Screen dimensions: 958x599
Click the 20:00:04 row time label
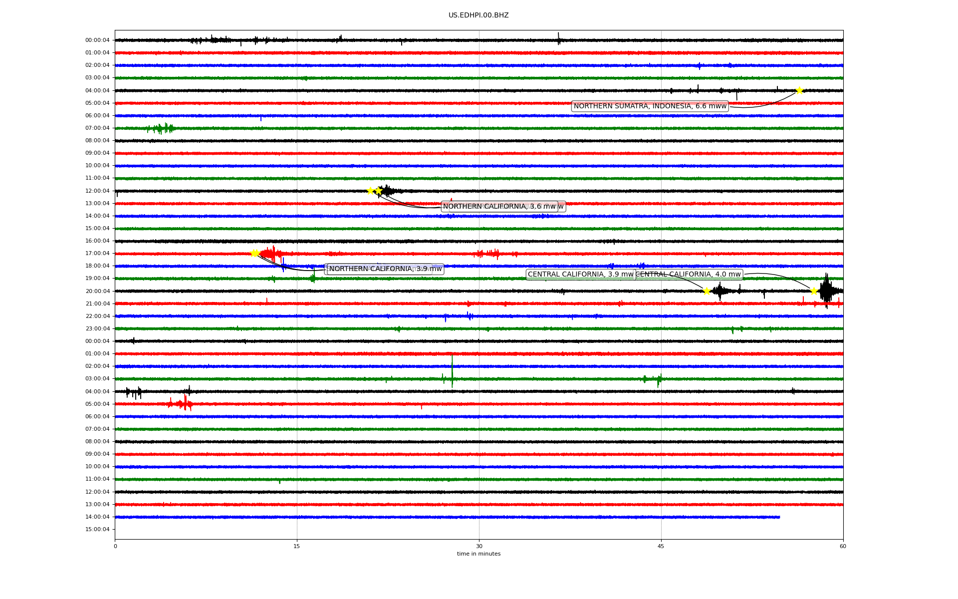point(97,291)
